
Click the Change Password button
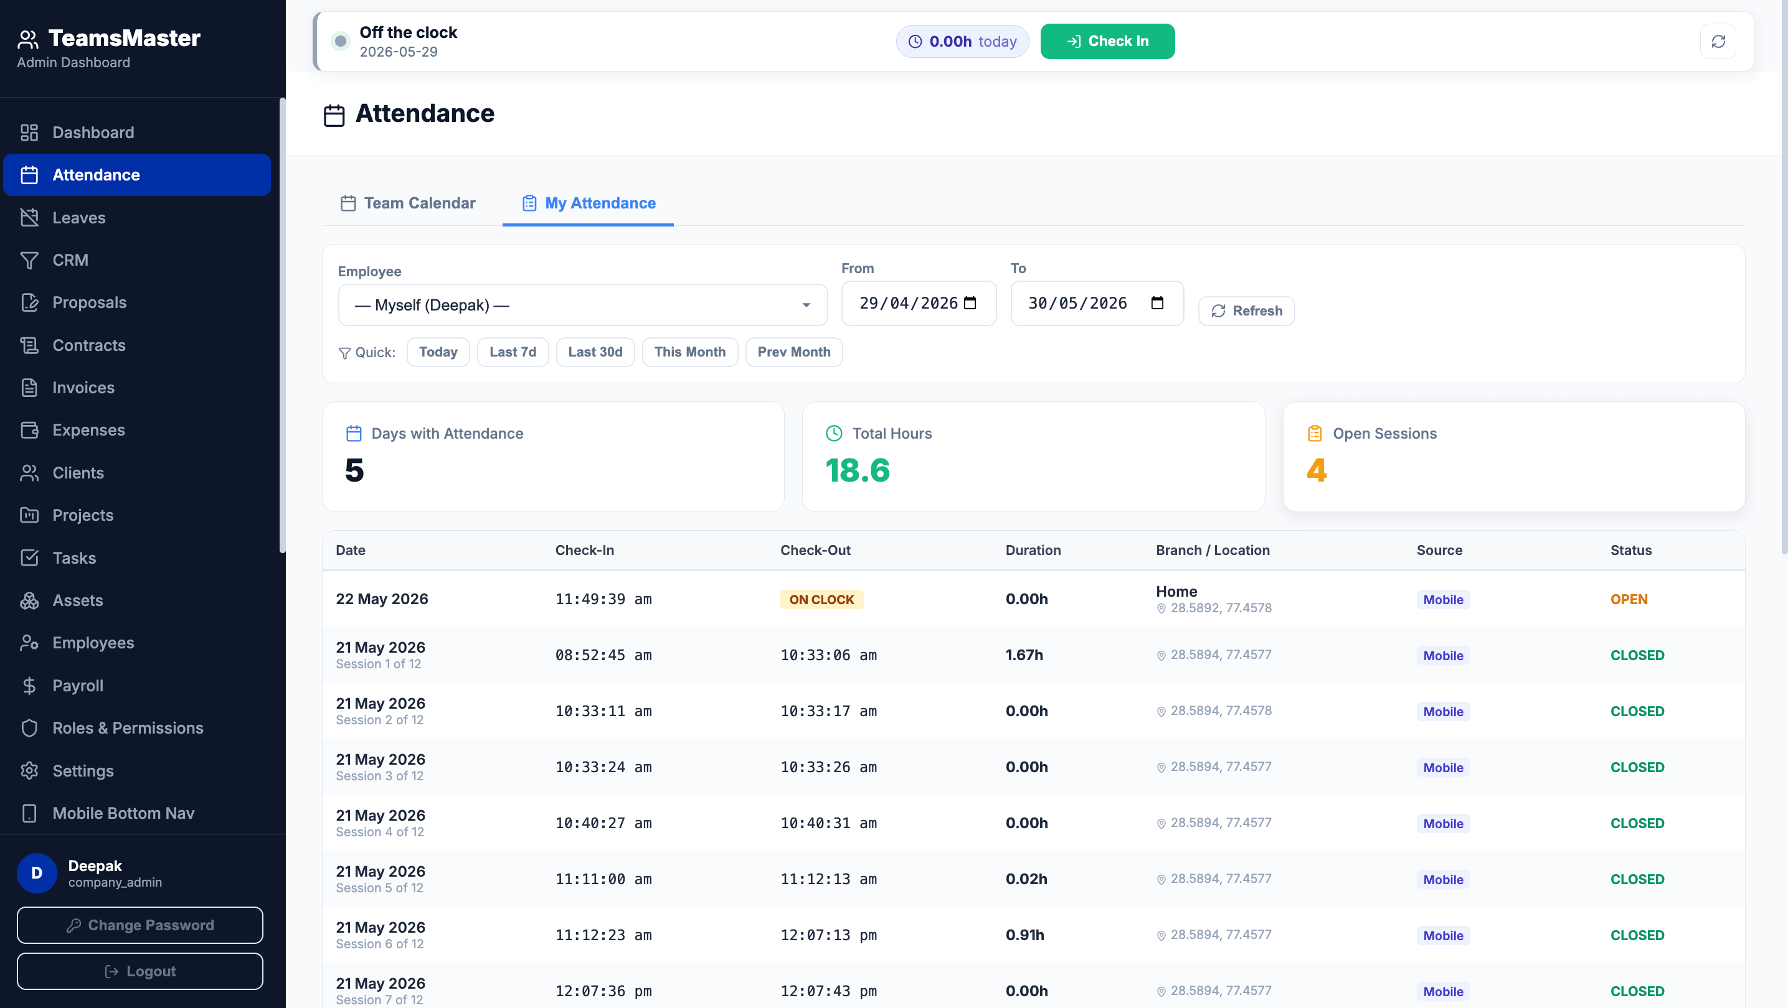[x=140, y=925]
